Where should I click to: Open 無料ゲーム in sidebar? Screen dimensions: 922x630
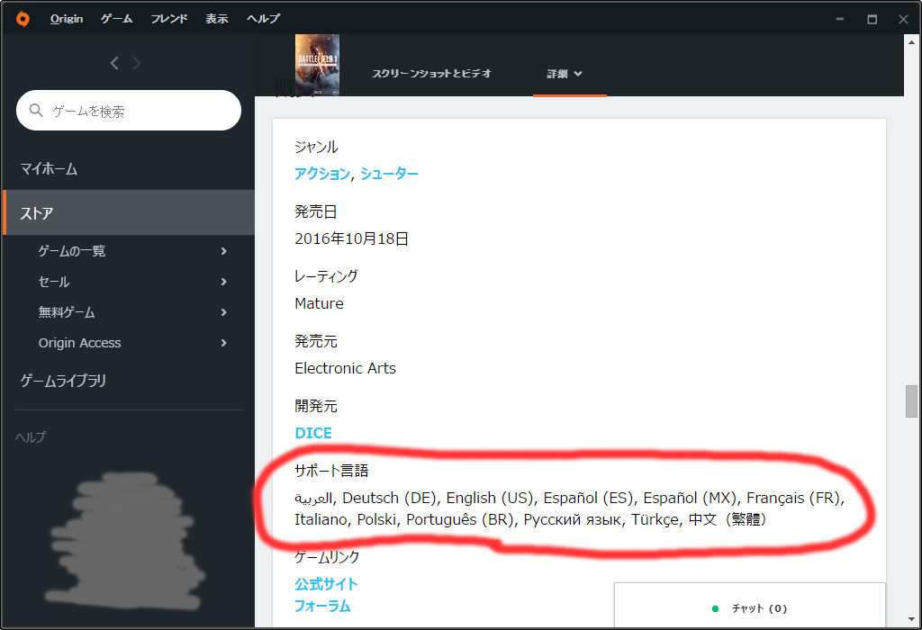67,312
